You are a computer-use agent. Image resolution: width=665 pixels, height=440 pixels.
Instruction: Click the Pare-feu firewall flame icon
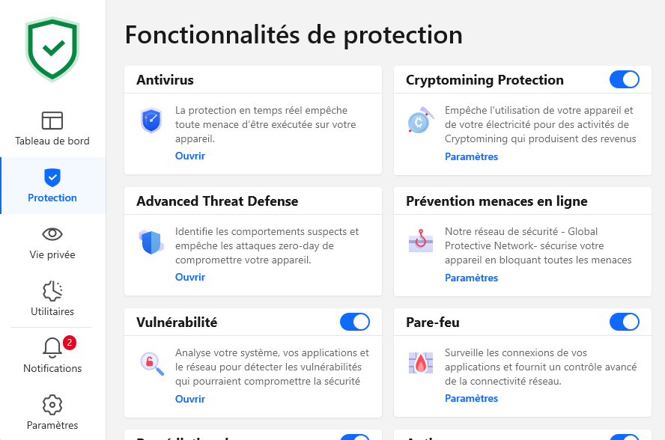coord(421,363)
